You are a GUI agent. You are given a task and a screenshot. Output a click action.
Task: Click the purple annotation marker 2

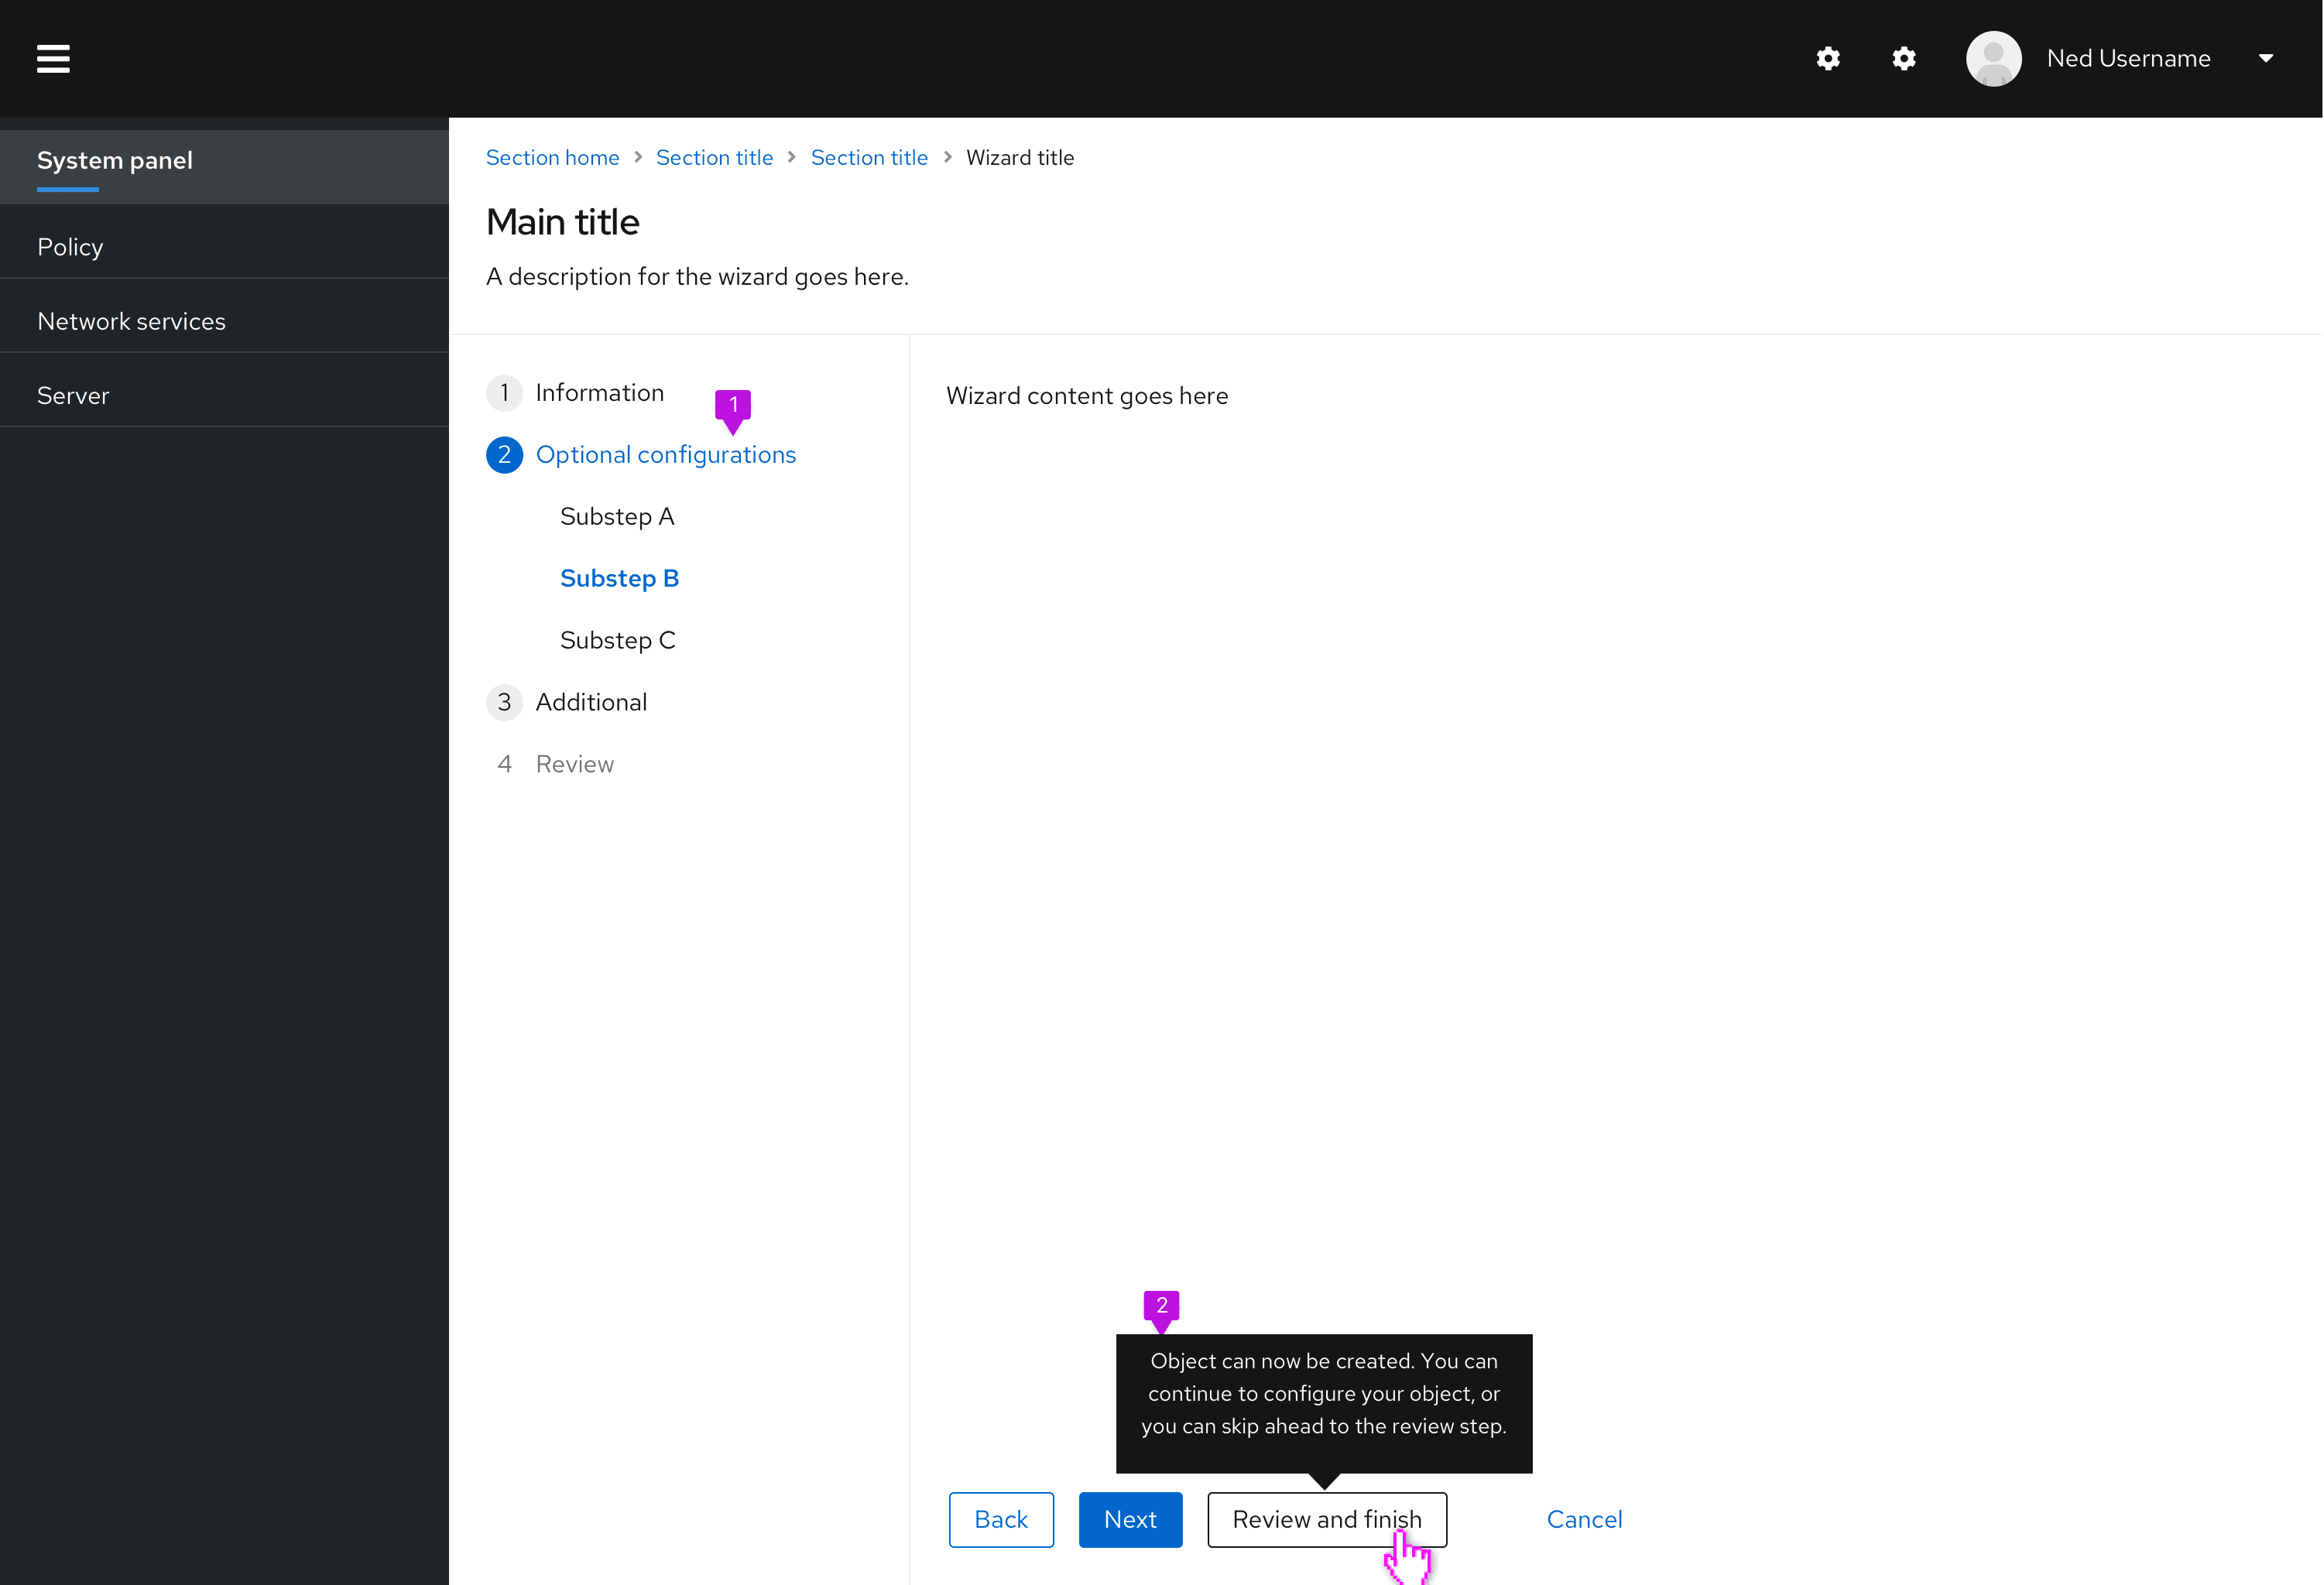[1161, 1306]
